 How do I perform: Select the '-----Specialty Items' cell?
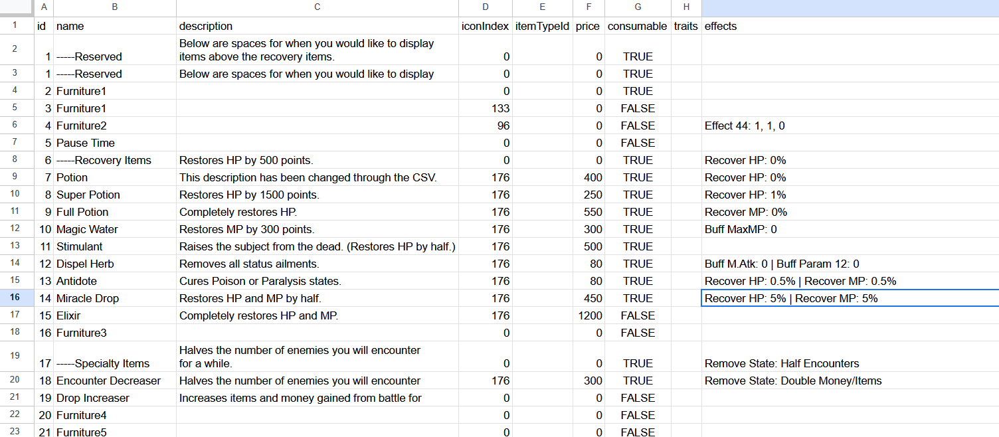[115, 357]
